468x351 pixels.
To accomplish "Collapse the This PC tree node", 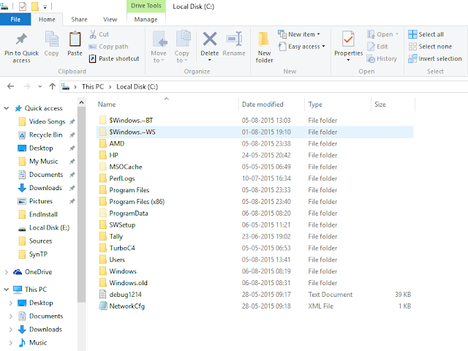I will pos(7,290).
